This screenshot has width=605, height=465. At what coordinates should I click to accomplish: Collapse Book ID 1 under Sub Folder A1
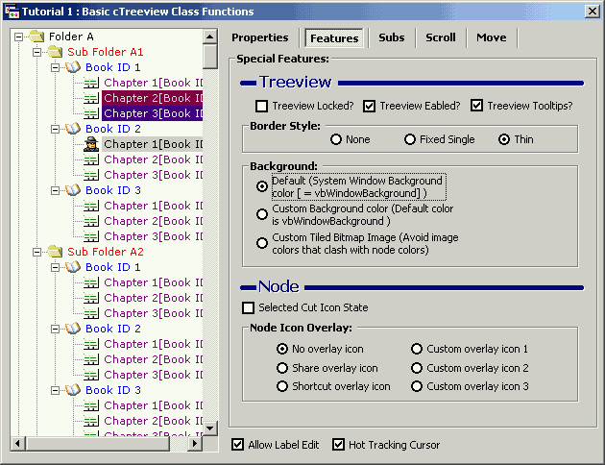point(56,67)
